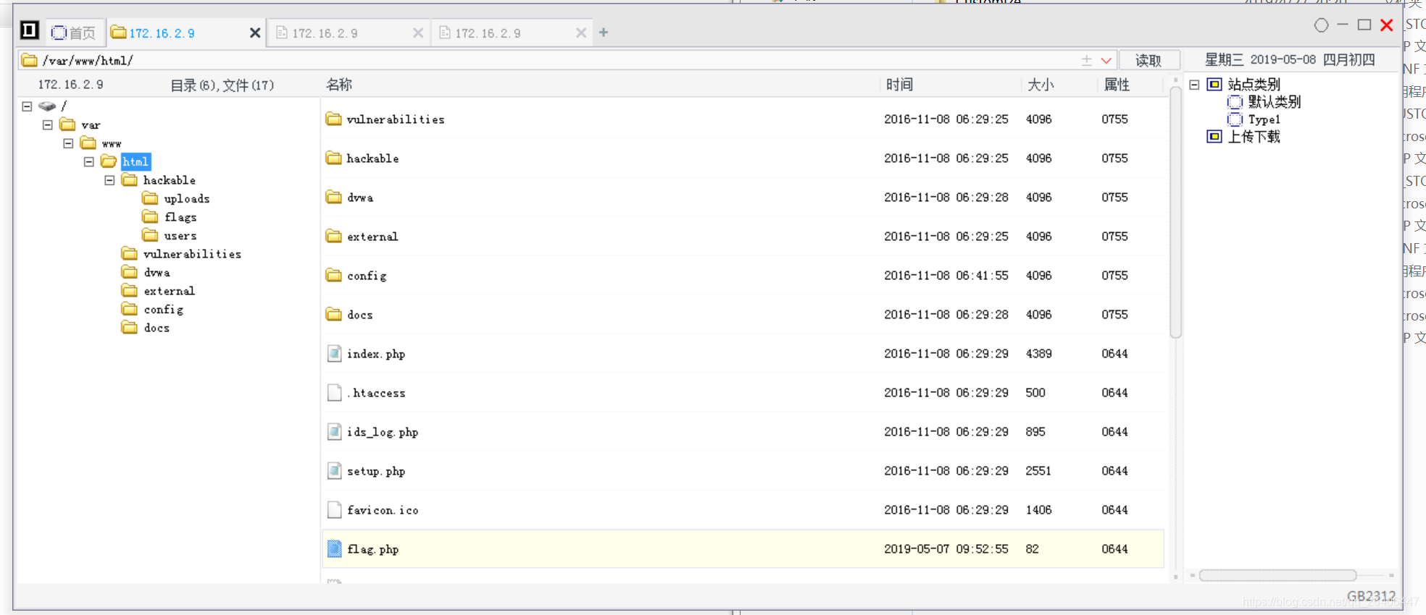Select Type1 category item
Screen dimensions: 1426x615
pos(1264,119)
